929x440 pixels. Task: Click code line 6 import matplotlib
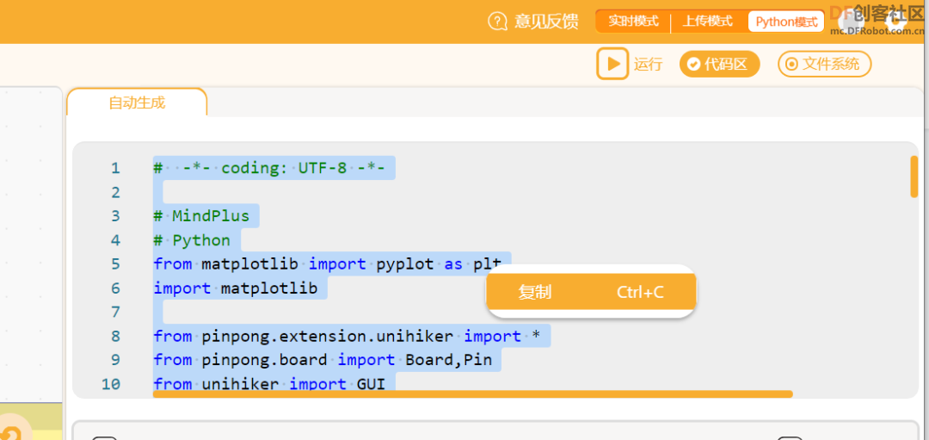click(236, 288)
